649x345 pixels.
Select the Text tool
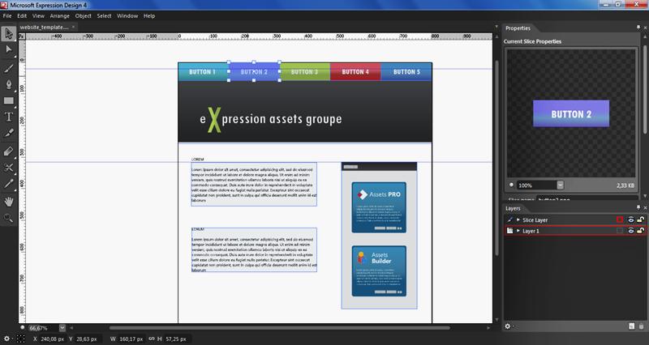click(9, 117)
